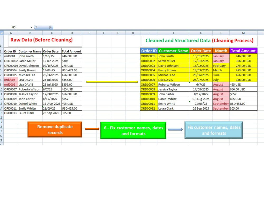The width and height of the screenshot is (264, 198).
Task: Select cleaned amount '356,00 USD'
Action: click(x=243, y=80)
